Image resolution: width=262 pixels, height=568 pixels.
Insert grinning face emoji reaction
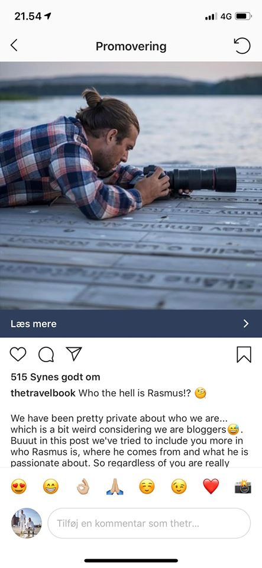[51, 486]
